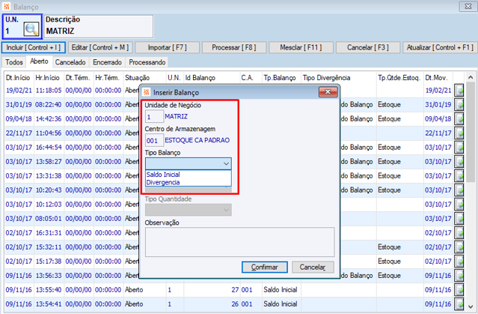Switch to the Todos tab
Viewport: 478px width, 314px height.
[14, 62]
